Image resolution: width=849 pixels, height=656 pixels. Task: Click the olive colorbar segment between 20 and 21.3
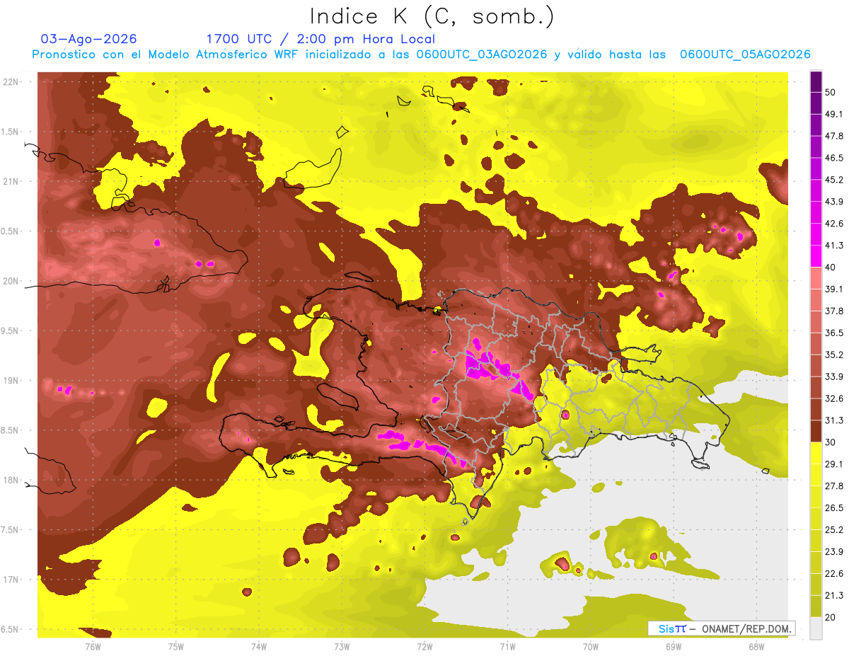tap(816, 606)
